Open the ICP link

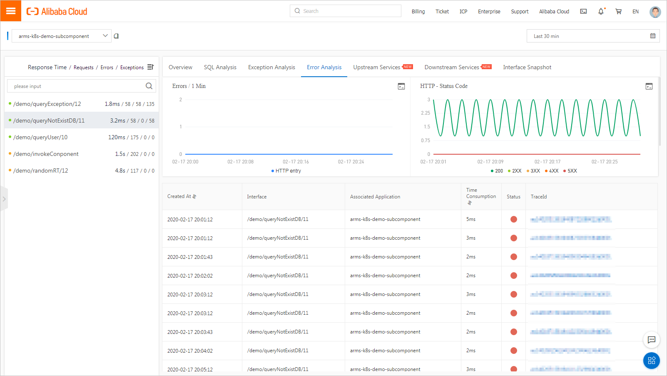coord(463,12)
